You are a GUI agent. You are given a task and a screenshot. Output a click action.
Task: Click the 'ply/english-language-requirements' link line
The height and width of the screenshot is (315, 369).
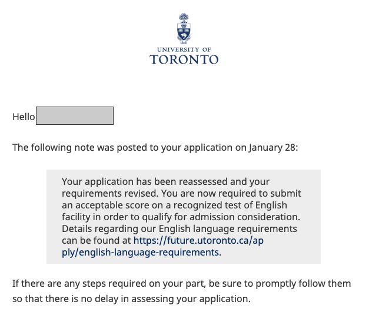141,252
